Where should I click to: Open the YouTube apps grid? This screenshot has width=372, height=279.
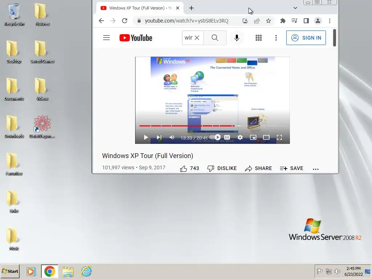[x=259, y=38]
